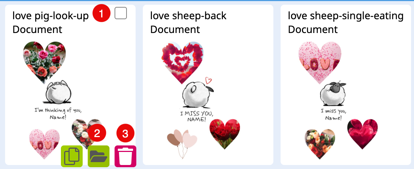Click the red roses heart in the sheep-back card
414x169 pixels.
point(225,134)
